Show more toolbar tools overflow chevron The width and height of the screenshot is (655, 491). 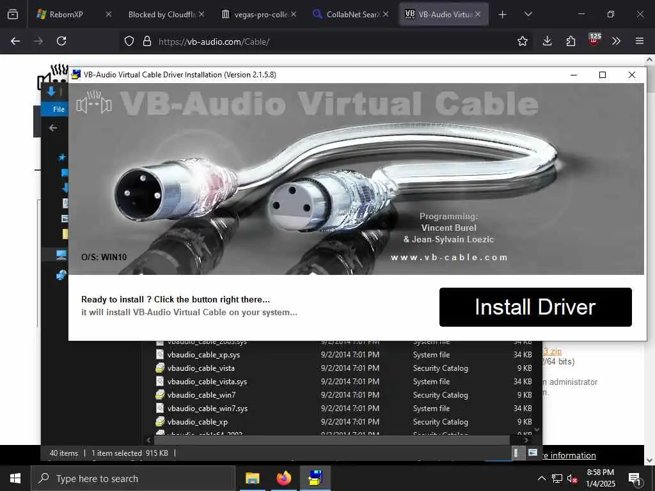tap(616, 41)
